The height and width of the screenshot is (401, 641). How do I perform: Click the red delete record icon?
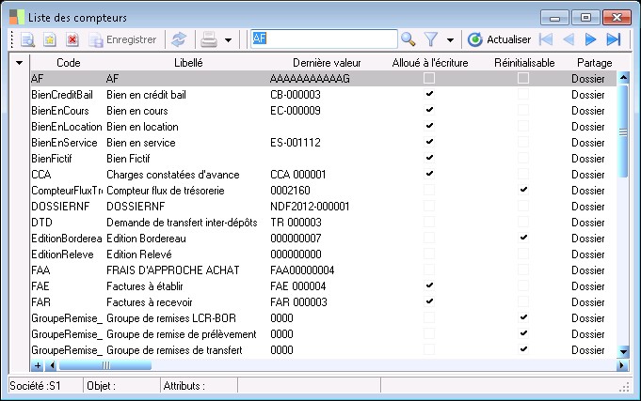click(72, 39)
